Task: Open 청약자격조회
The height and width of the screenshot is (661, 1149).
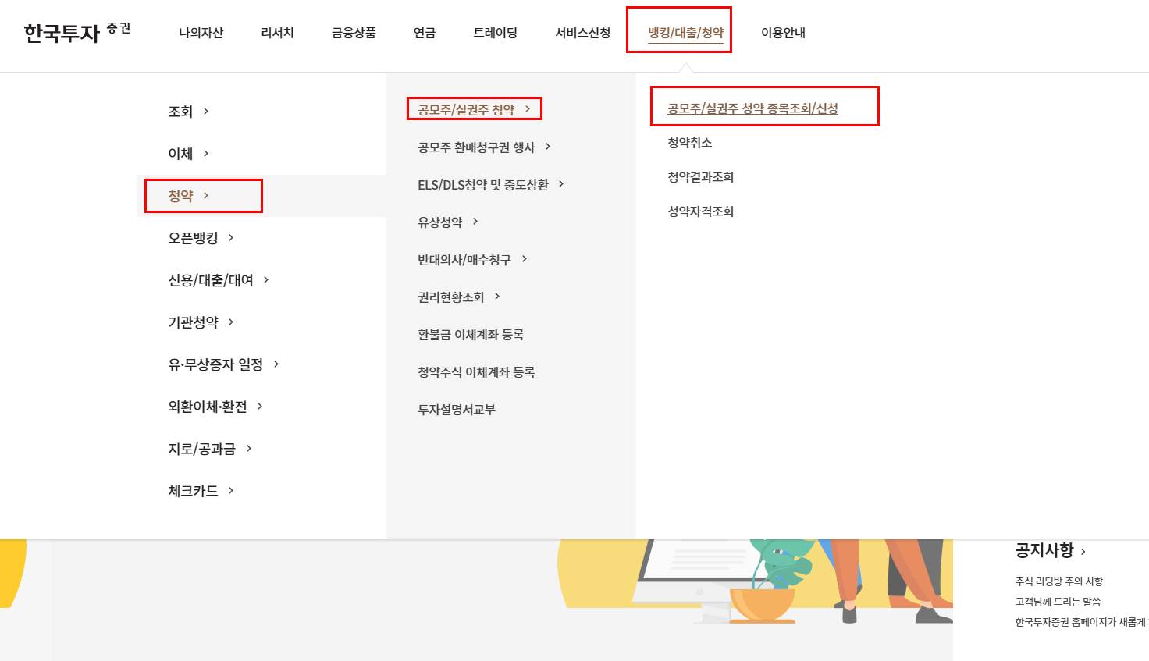Action: (699, 211)
